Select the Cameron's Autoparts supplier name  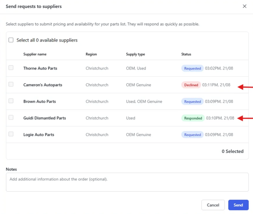43,85
